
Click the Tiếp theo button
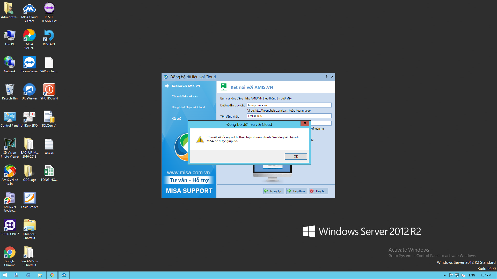tap(296, 191)
